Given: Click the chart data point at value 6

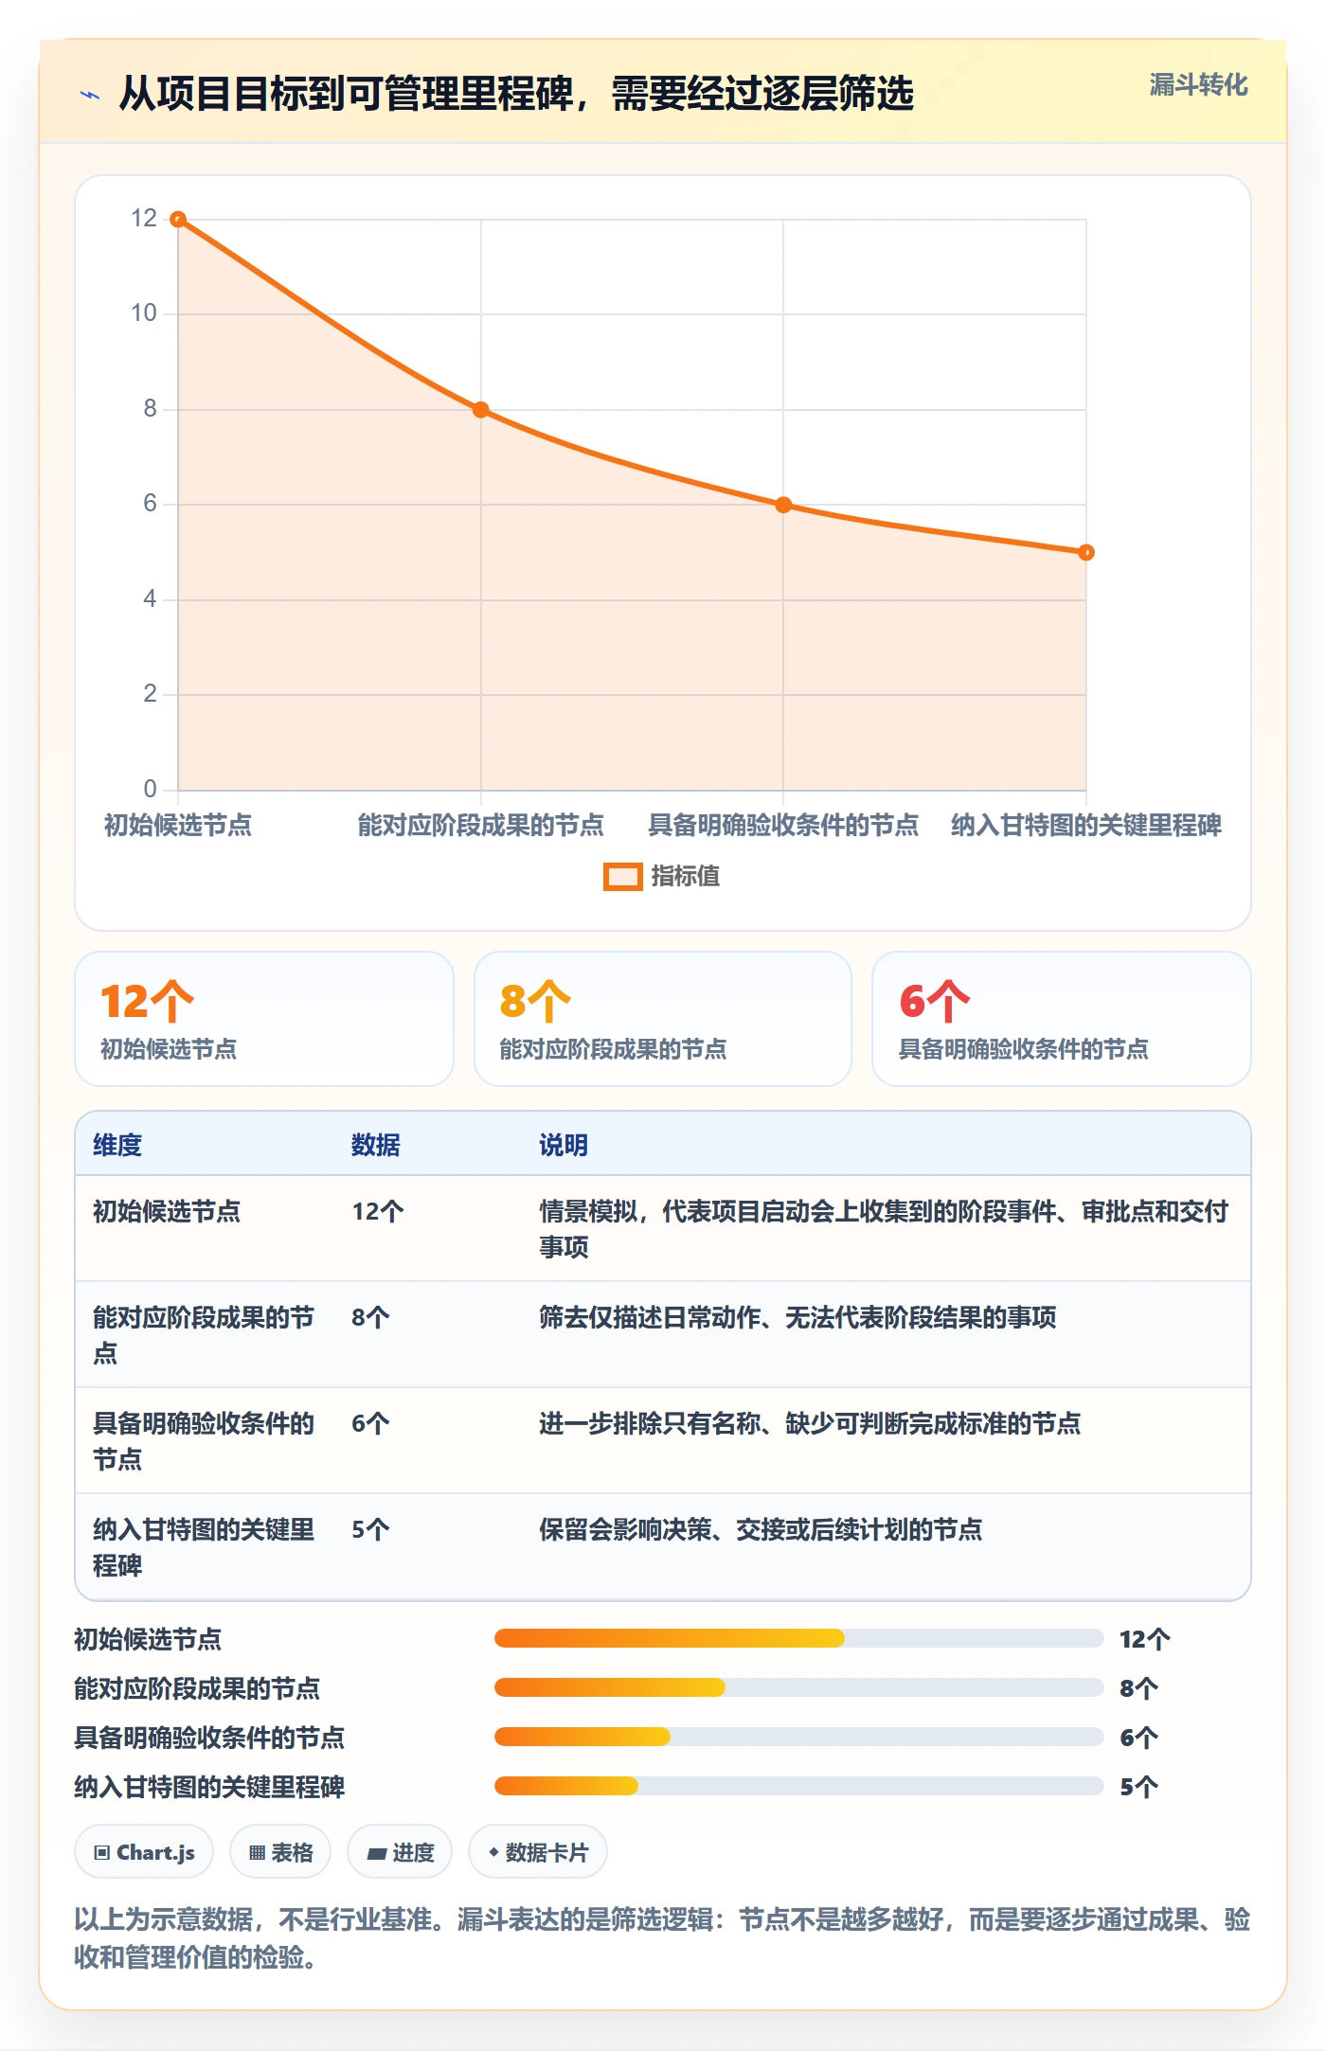Looking at the screenshot, I should (783, 505).
